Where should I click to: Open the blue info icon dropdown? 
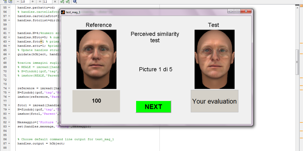pos(75,2)
